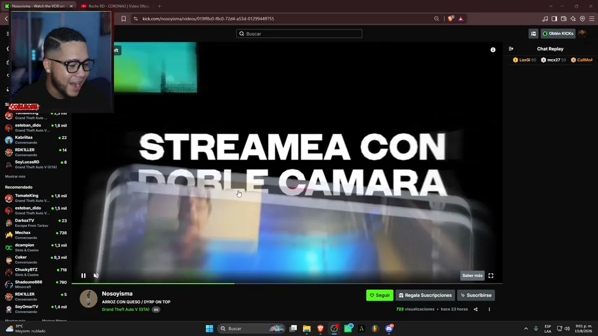The height and width of the screenshot is (336, 598).
Task: Open a new browser tab
Action: (159, 6)
